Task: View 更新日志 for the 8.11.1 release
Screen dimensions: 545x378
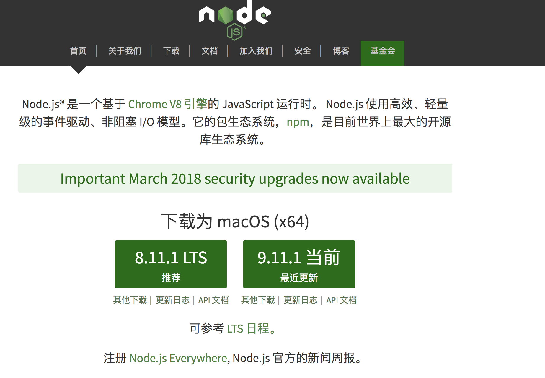Action: coord(172,300)
